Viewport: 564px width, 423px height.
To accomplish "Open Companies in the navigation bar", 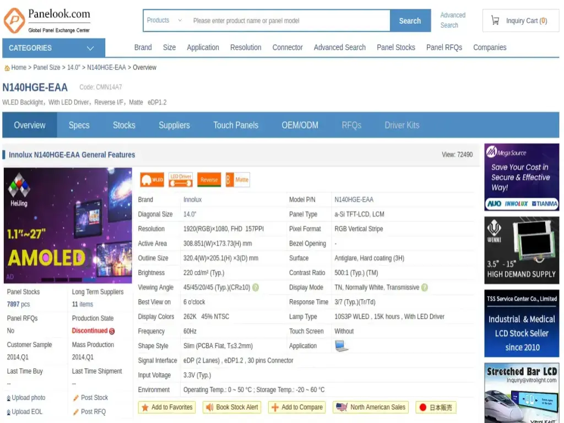I will (490, 47).
